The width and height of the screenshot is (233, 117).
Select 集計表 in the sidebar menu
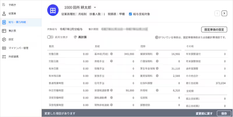(x=12, y=31)
